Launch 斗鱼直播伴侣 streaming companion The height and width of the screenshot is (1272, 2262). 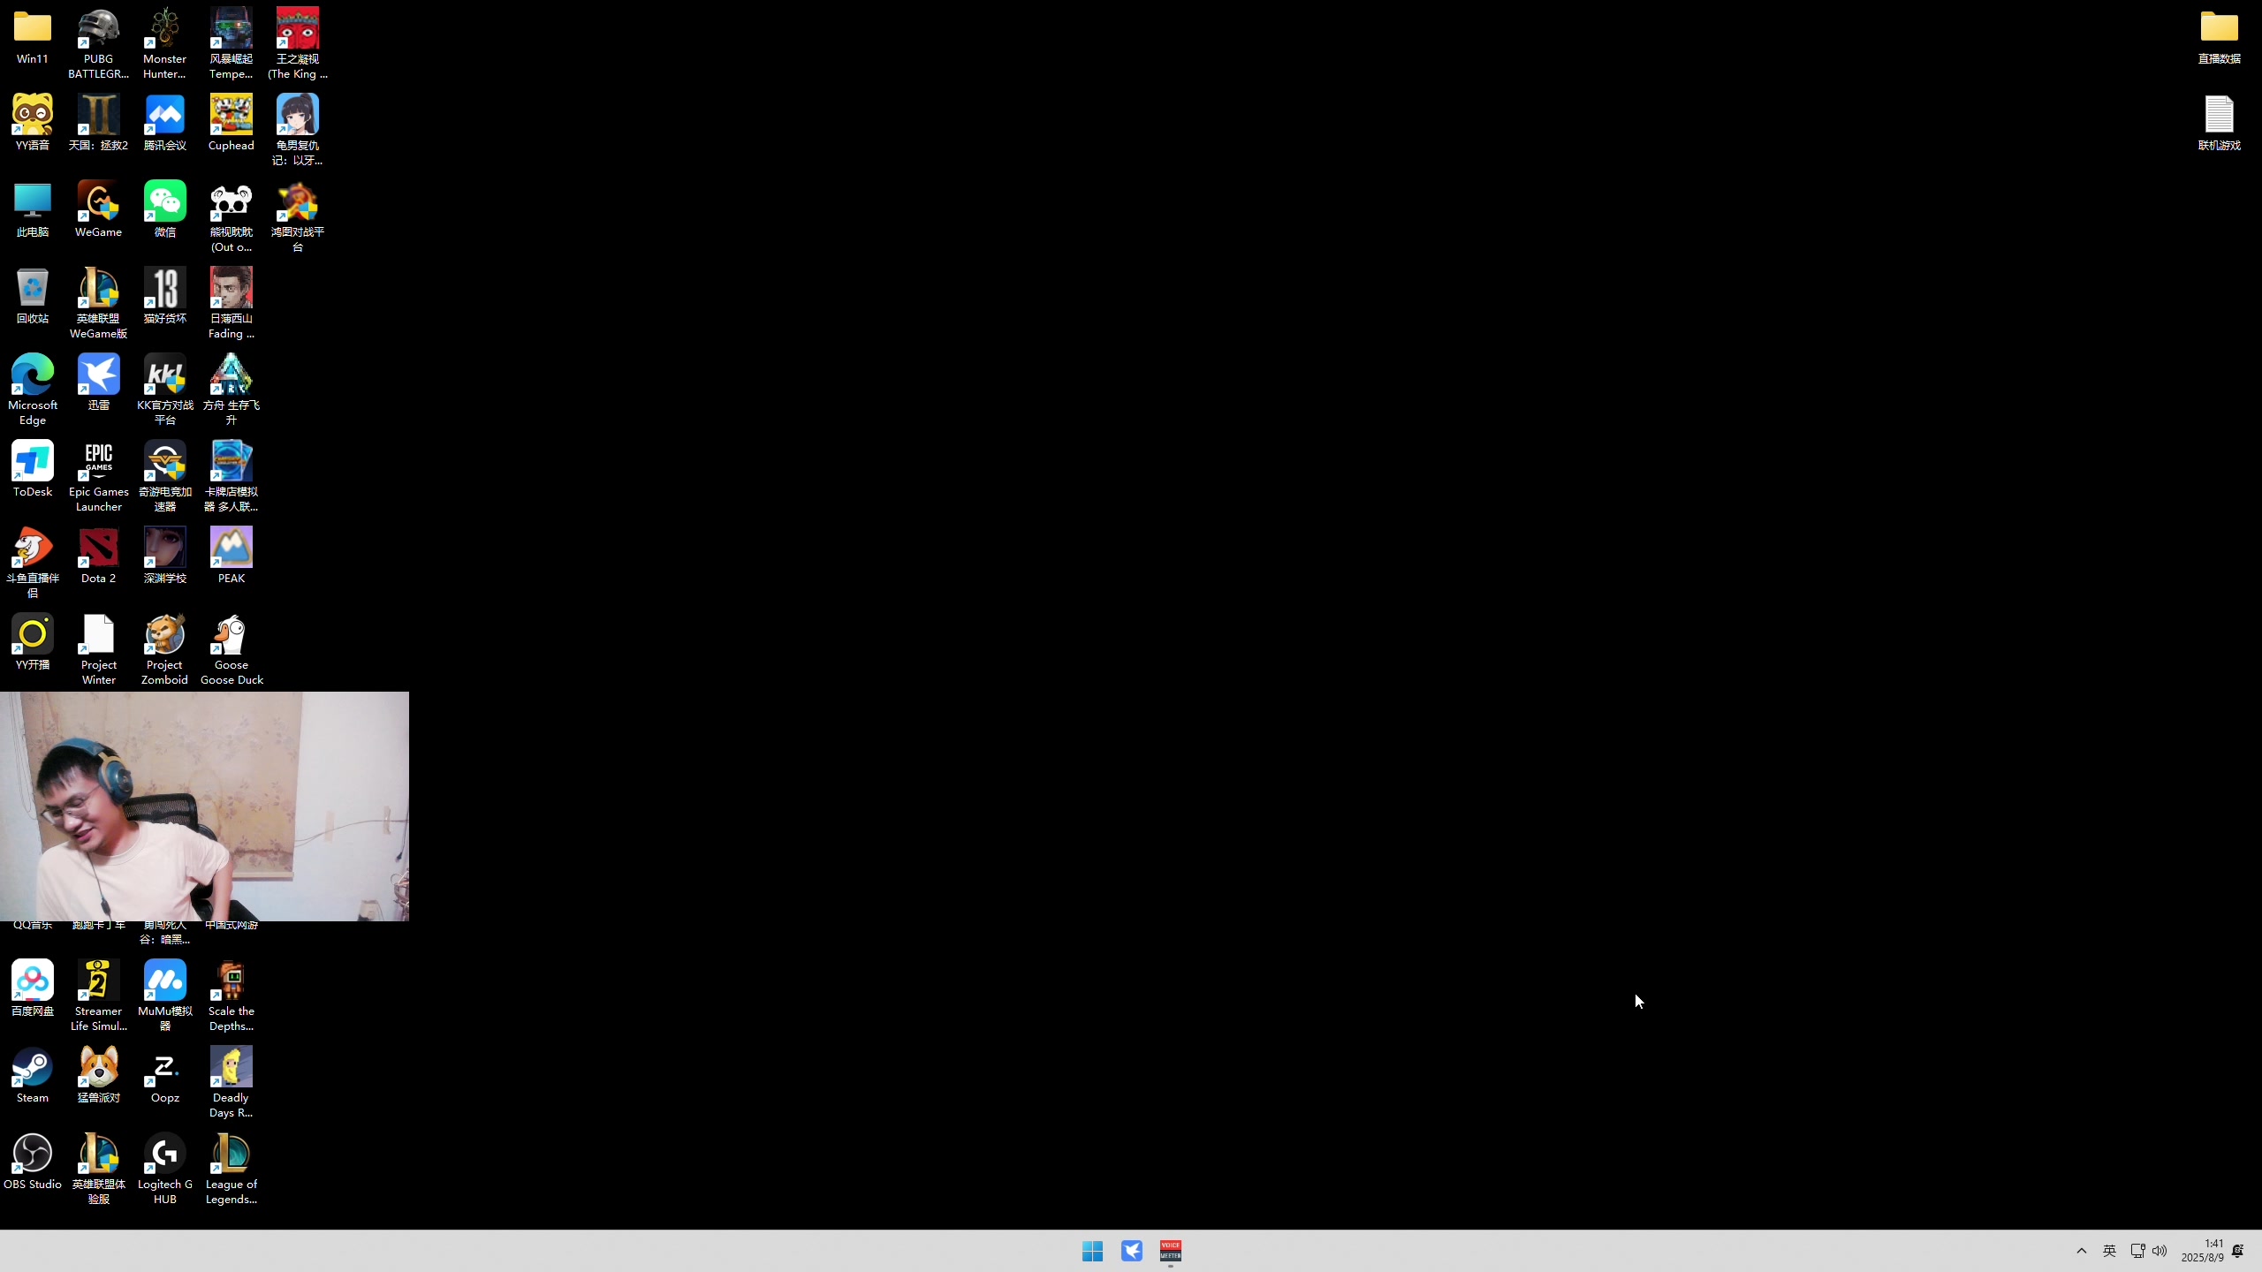coord(33,564)
